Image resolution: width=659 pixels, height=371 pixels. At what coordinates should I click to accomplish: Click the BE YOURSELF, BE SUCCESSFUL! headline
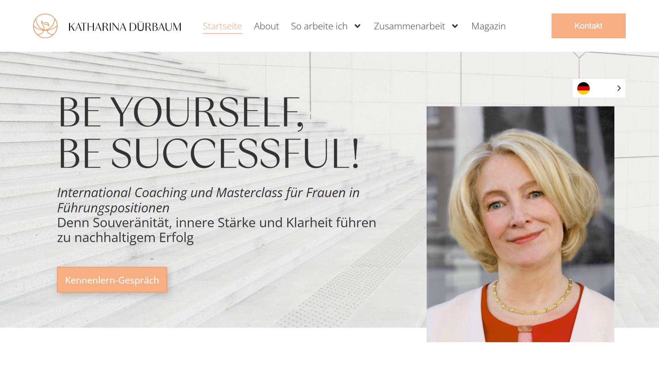tap(208, 132)
